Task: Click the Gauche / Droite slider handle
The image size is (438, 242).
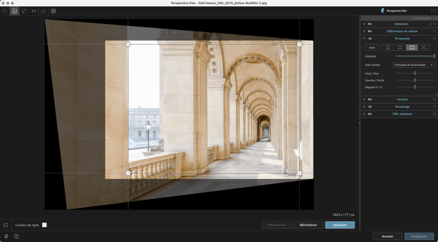Action: [x=415, y=80]
